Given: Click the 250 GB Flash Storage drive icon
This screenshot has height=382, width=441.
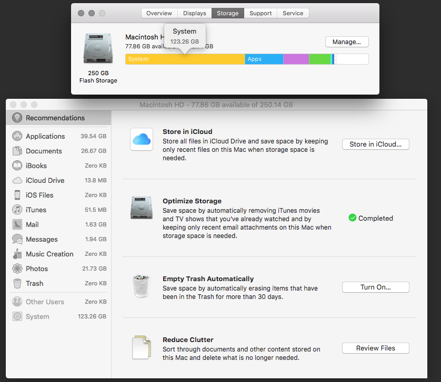Looking at the screenshot, I should click(98, 48).
